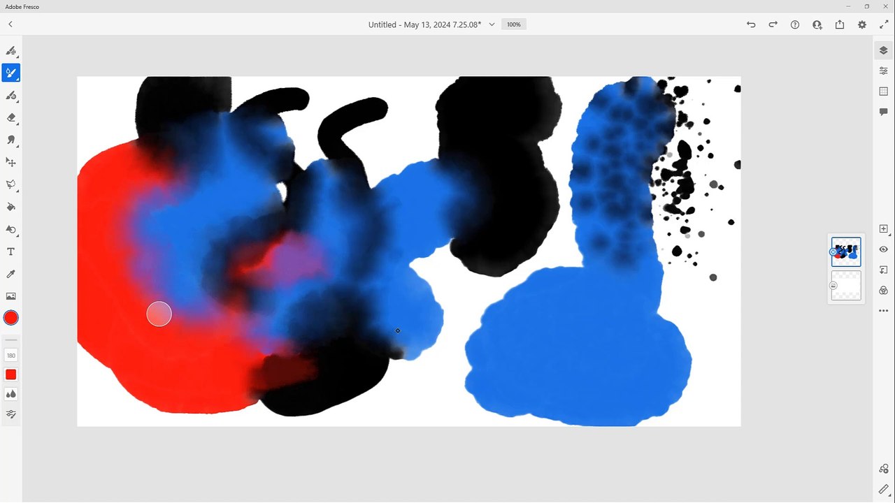This screenshot has width=895, height=503.
Task: Select the Paint bucket fill tool
Action: pos(11,207)
